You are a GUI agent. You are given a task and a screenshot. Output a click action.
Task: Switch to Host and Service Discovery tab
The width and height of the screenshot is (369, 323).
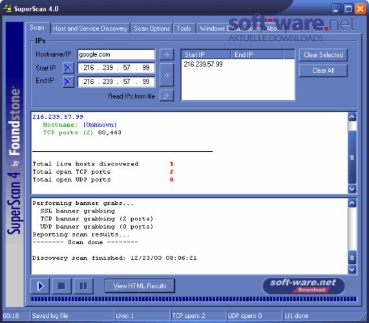point(90,28)
